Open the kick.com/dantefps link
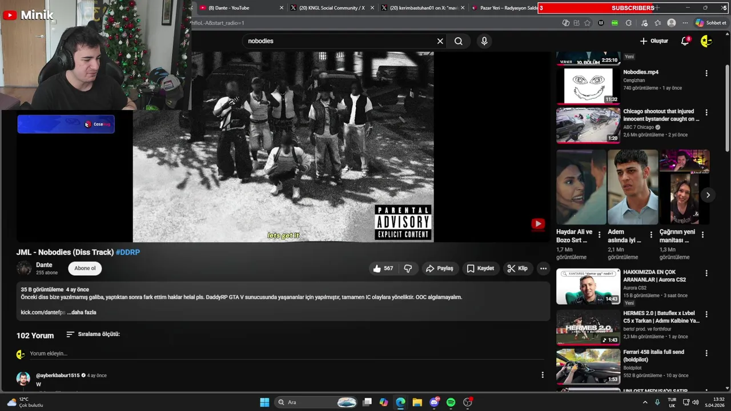731x411 pixels. (x=43, y=312)
